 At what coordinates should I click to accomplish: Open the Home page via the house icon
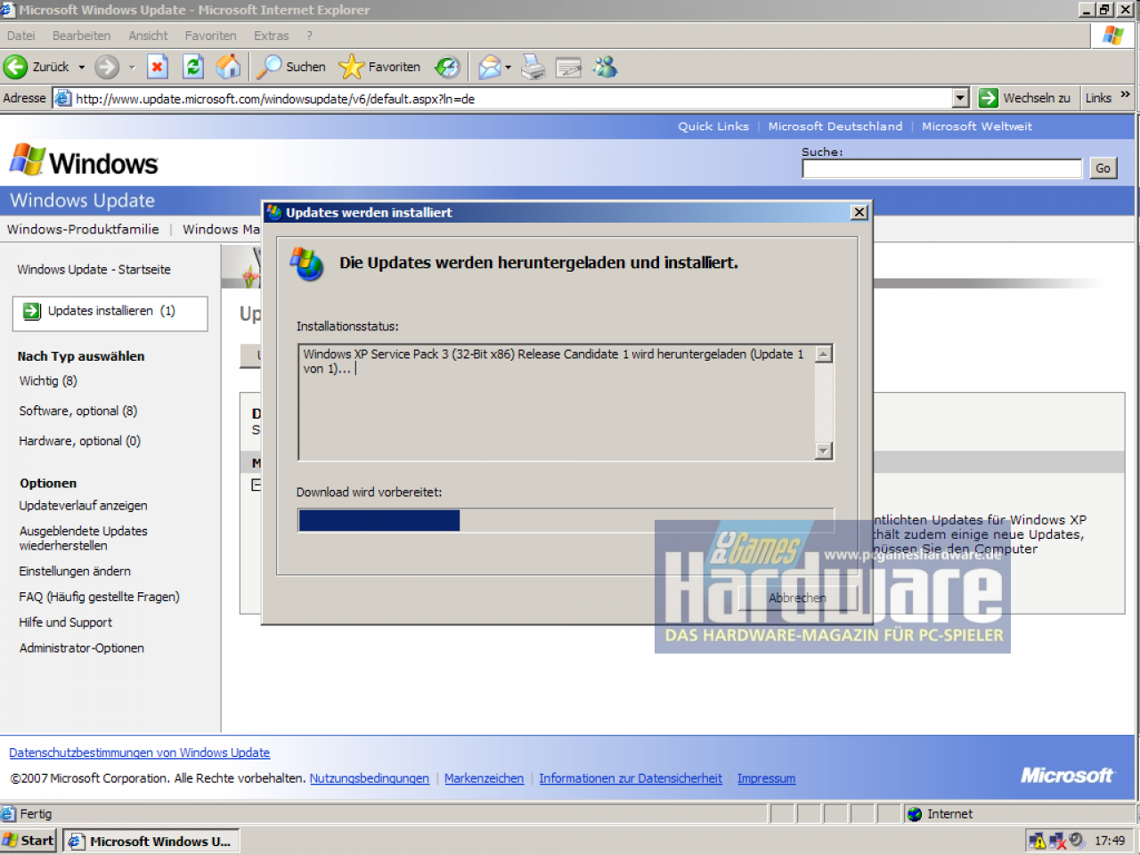click(x=228, y=67)
